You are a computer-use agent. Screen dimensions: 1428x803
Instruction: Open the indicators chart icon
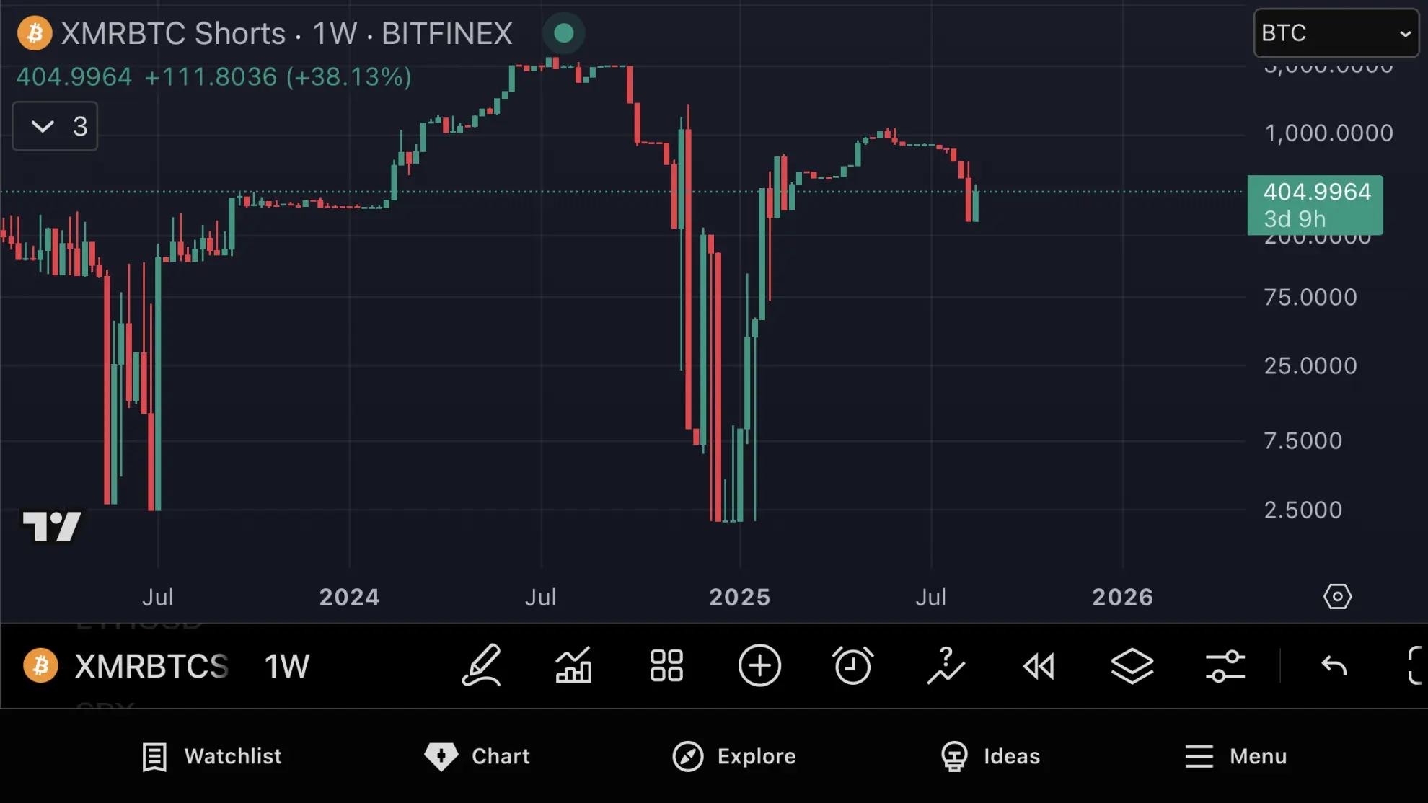(x=573, y=665)
